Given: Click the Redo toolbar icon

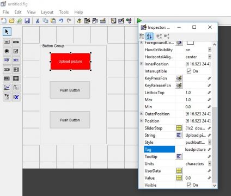Looking at the screenshot, I should (x=69, y=21).
